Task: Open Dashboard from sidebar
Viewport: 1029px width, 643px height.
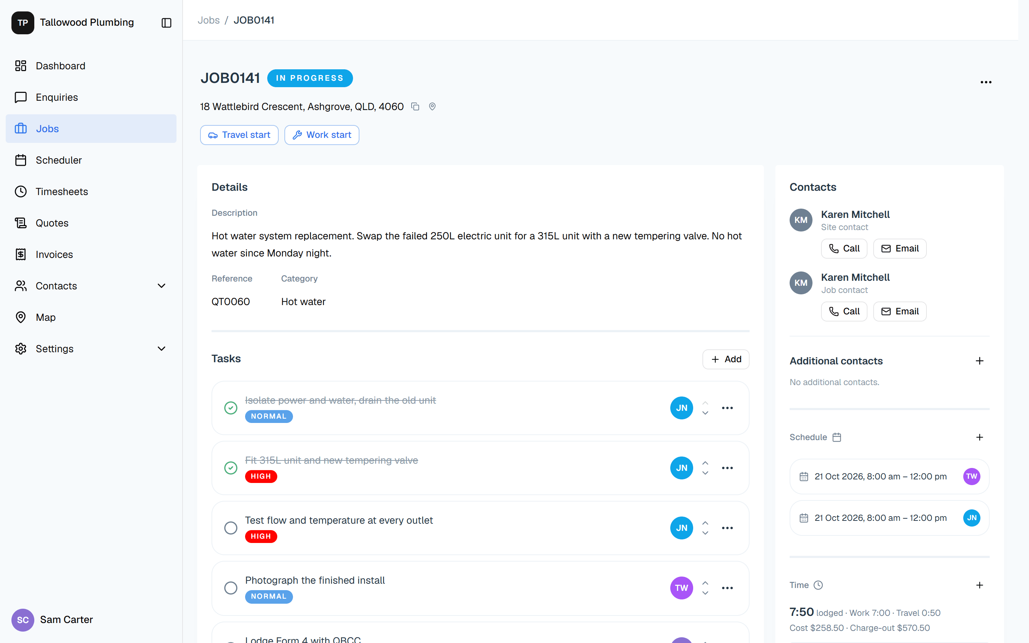Action: (91, 66)
